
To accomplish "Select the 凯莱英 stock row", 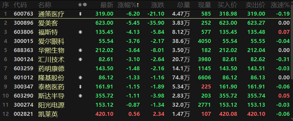I will [x=145, y=114].
